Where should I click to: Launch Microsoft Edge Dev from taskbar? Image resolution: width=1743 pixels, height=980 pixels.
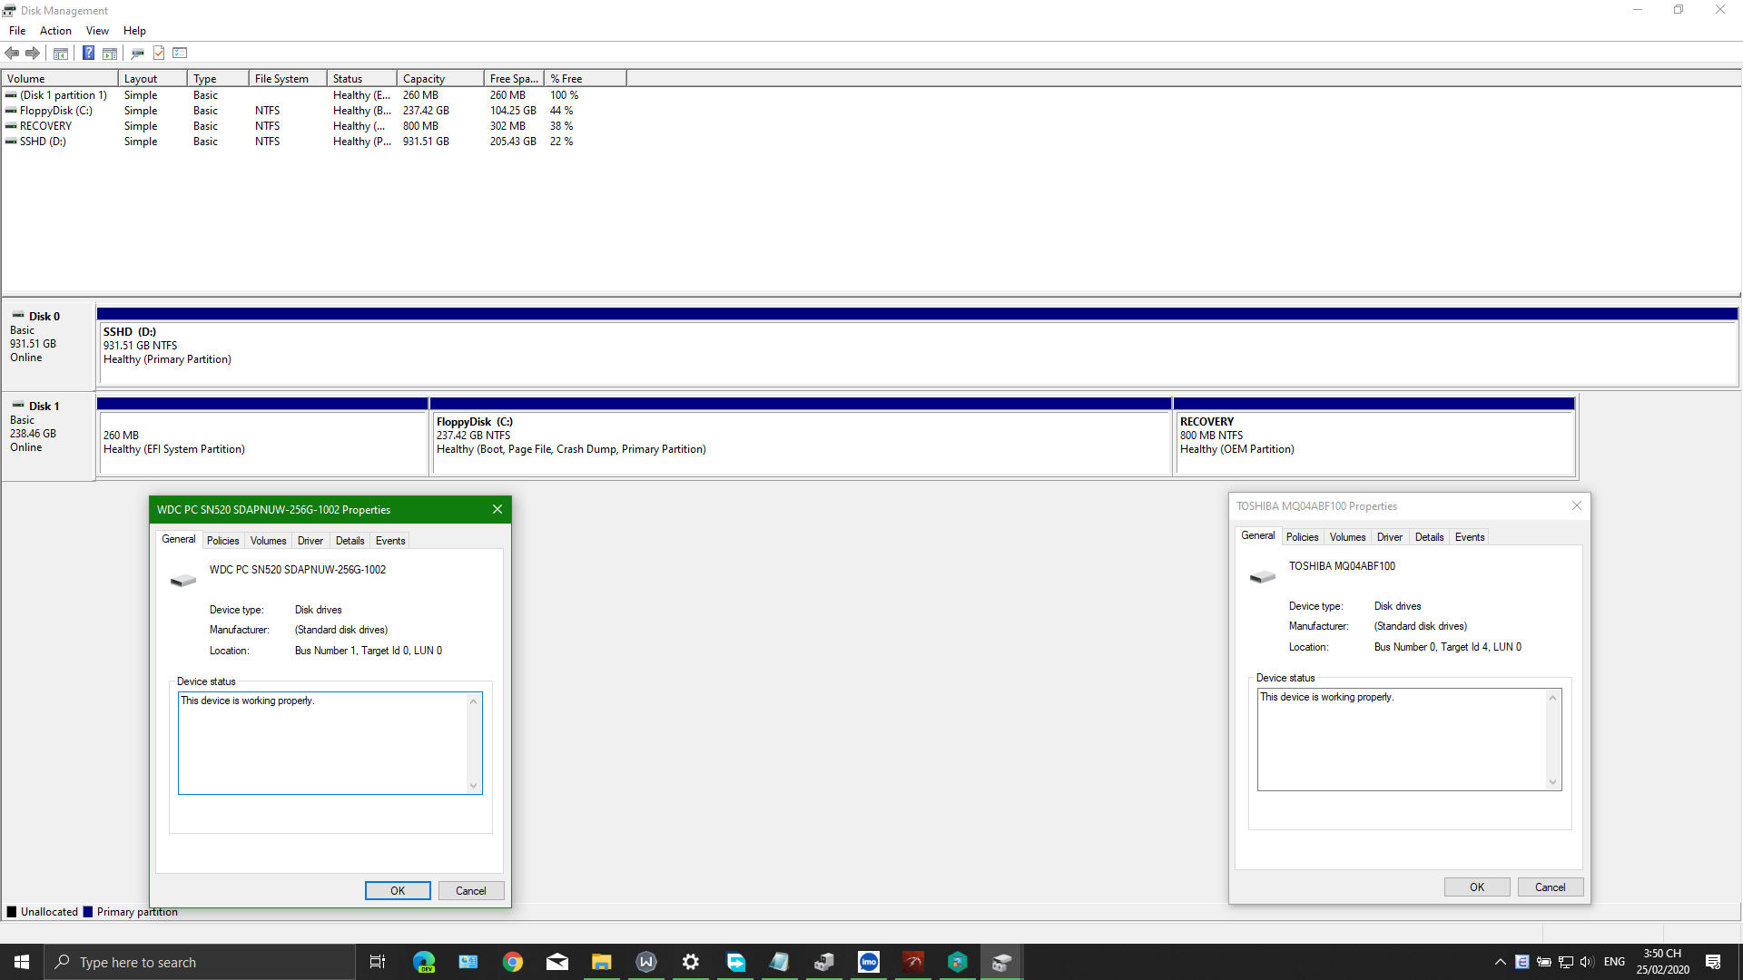[424, 962]
